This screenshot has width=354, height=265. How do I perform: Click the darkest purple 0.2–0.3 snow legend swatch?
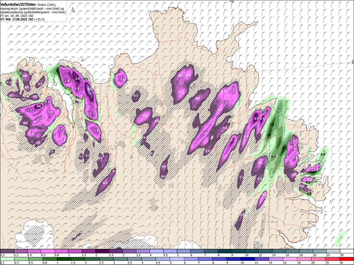click(x=7, y=251)
